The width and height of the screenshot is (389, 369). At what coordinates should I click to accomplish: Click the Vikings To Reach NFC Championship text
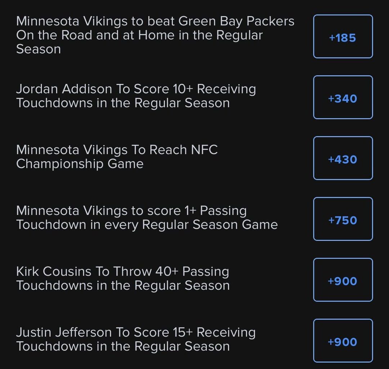click(x=117, y=157)
